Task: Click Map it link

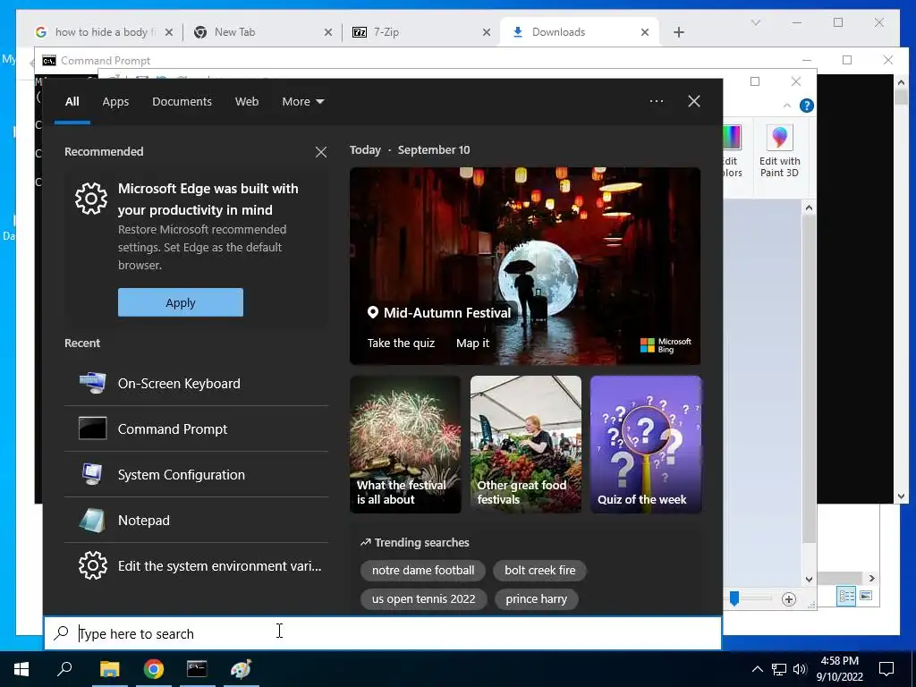Action: 472,343
